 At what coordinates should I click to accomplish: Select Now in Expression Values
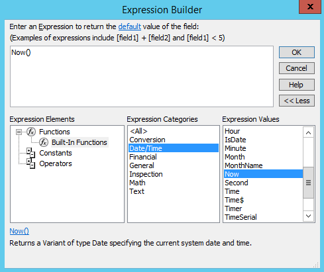point(263,174)
